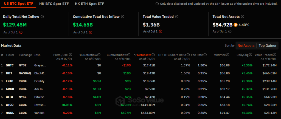Click the Ticker column header

click(x=10, y=55)
